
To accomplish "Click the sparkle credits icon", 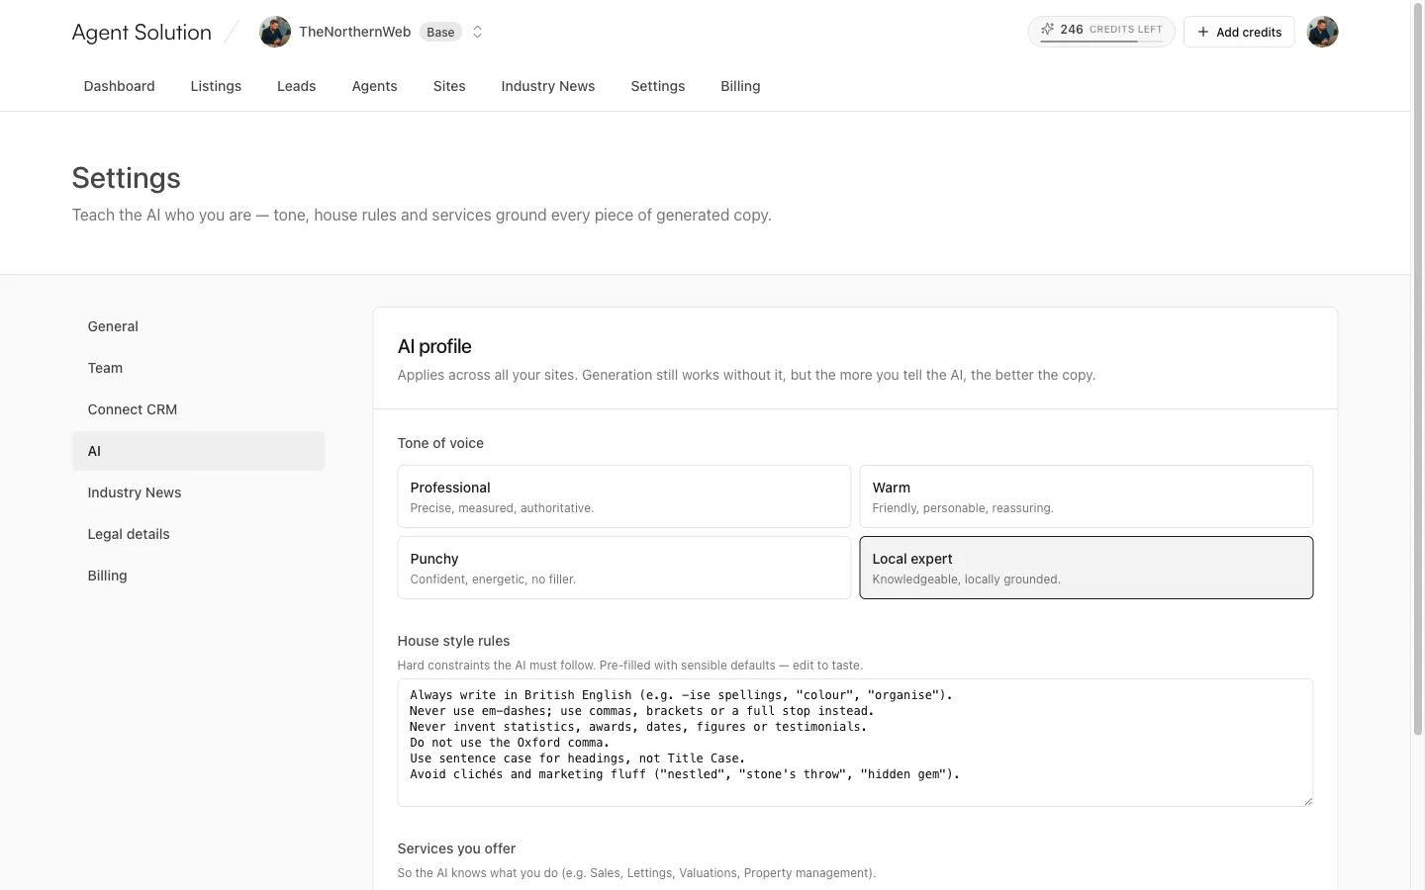I will [1047, 30].
